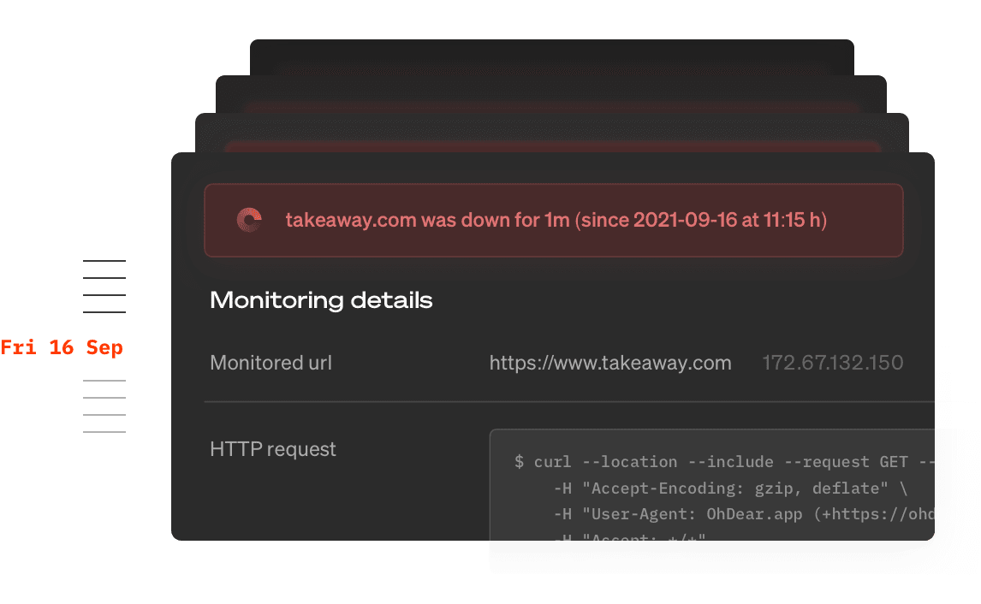Select the Fri 16 Sep timeline label
Image resolution: width=981 pixels, height=604 pixels.
(x=62, y=347)
